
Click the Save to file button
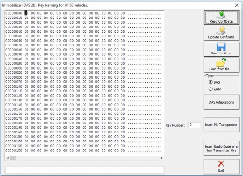221,49
